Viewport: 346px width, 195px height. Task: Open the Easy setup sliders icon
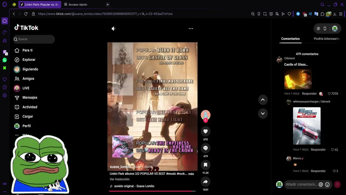341,14
